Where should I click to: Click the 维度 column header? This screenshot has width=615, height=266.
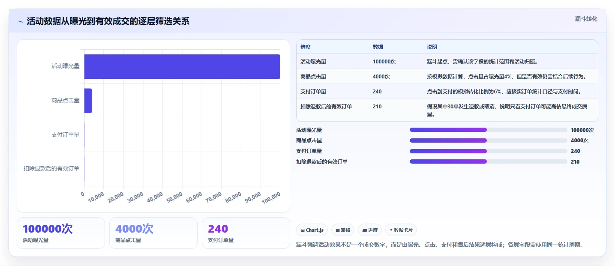pyautogui.click(x=306, y=47)
